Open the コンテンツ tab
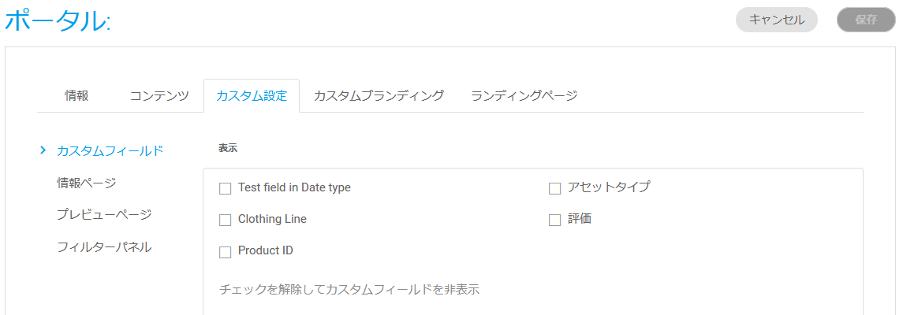This screenshot has height=315, width=903. tap(159, 96)
